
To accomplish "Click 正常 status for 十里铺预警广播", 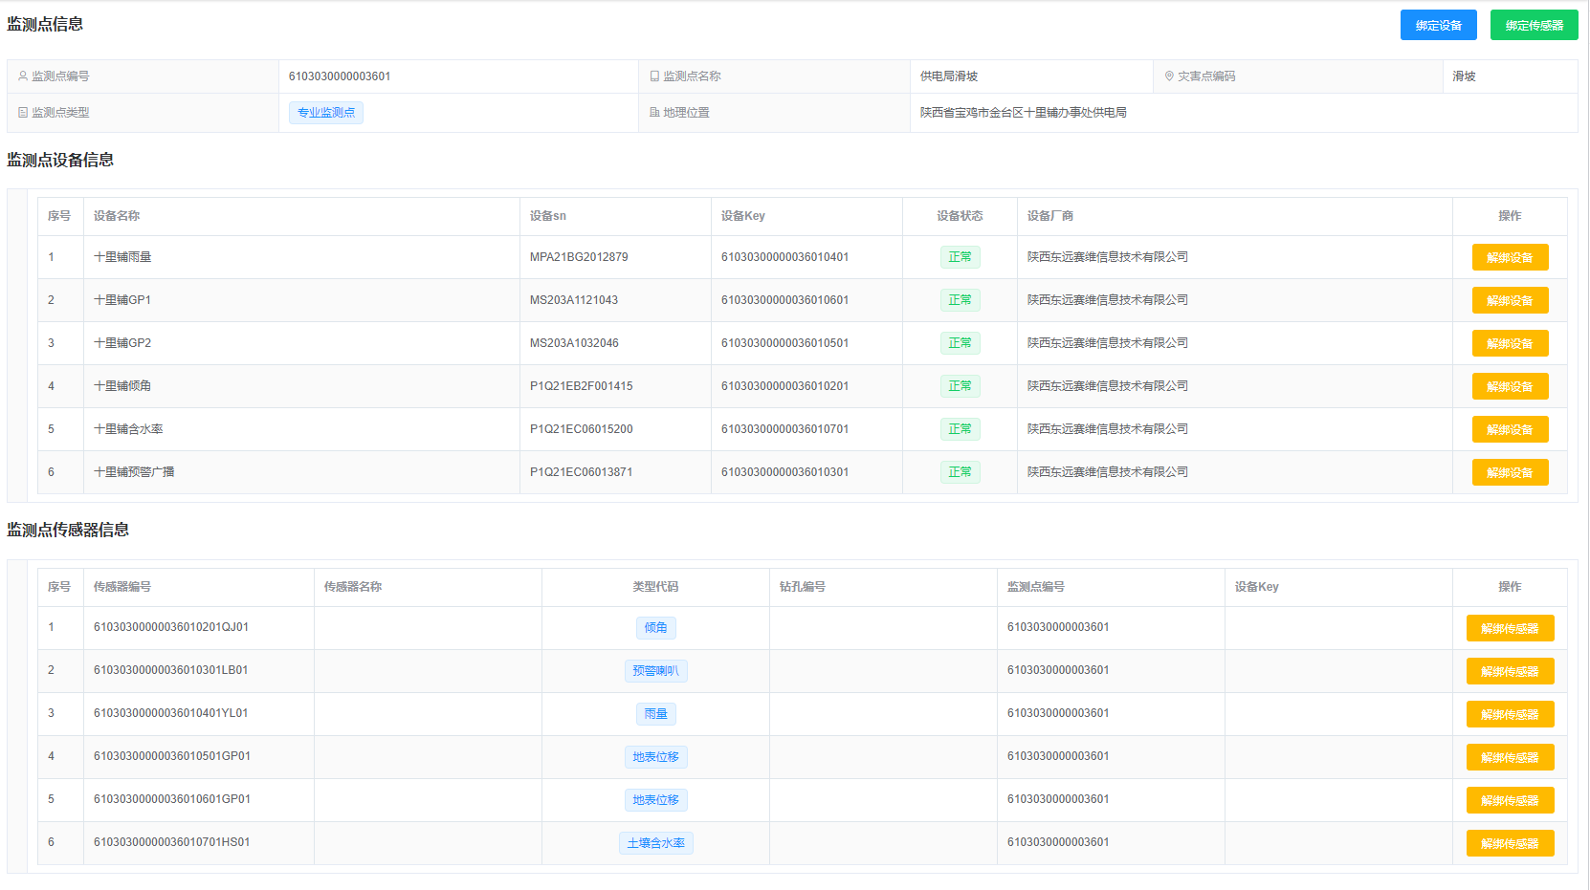I will (960, 472).
